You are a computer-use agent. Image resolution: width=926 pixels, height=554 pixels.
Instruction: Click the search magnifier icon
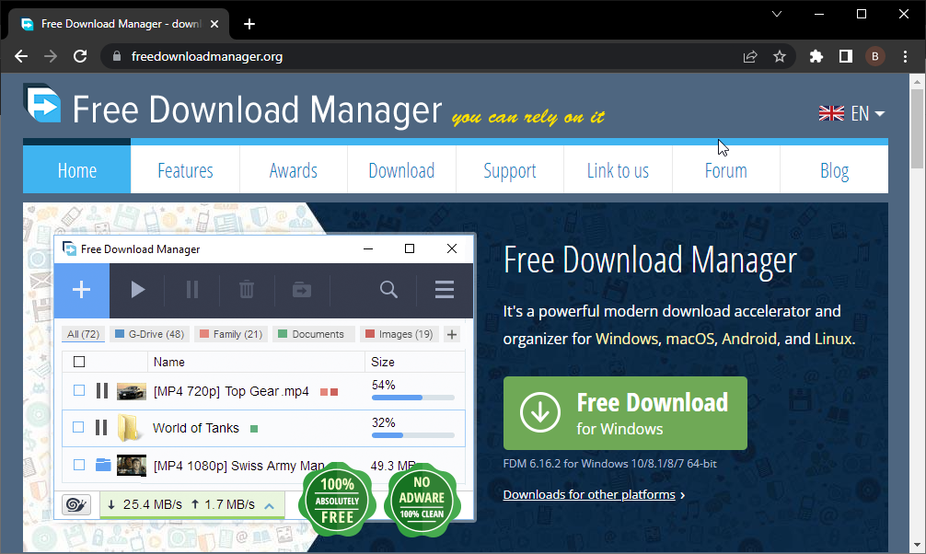point(388,289)
